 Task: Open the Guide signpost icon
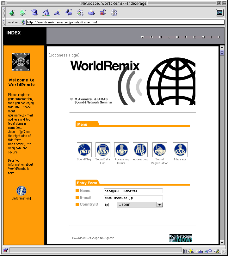tap(69, 13)
